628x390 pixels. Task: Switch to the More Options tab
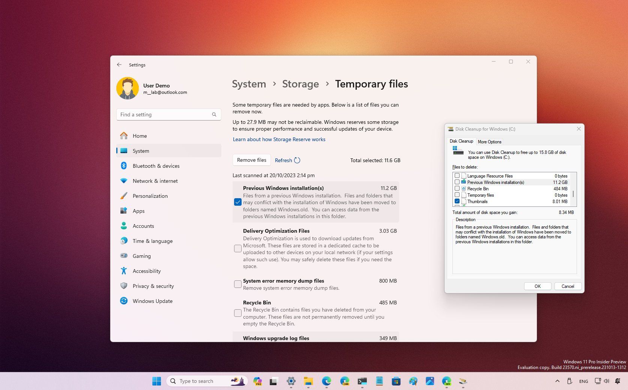489,142
